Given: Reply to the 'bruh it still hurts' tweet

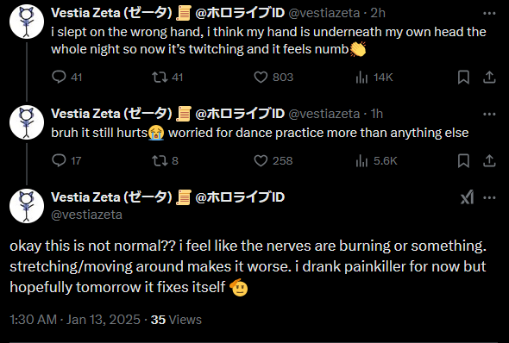Looking at the screenshot, I should pos(66,161).
